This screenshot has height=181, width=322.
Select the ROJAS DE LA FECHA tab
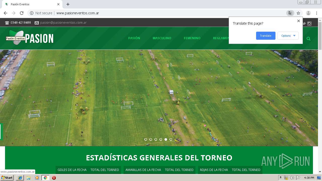[214, 170]
